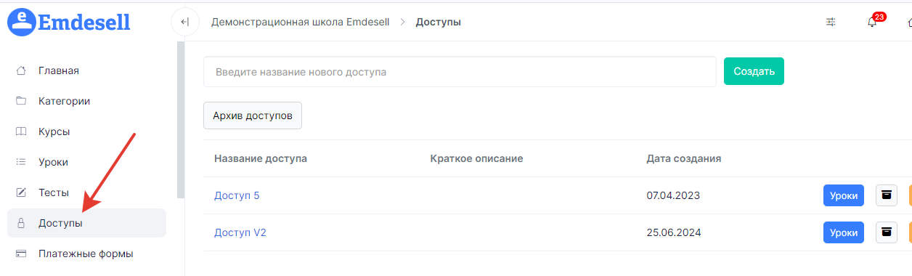912x276 pixels.
Task: Open the Доступ V2 link
Action: pos(240,232)
